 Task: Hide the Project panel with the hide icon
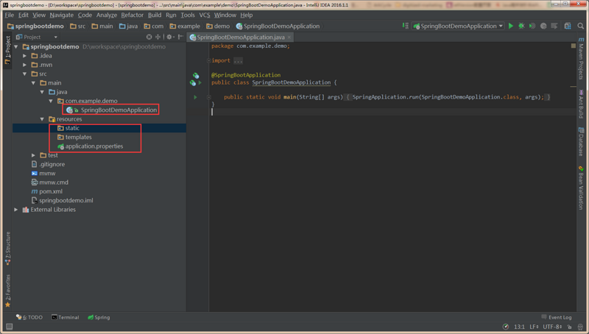click(180, 37)
